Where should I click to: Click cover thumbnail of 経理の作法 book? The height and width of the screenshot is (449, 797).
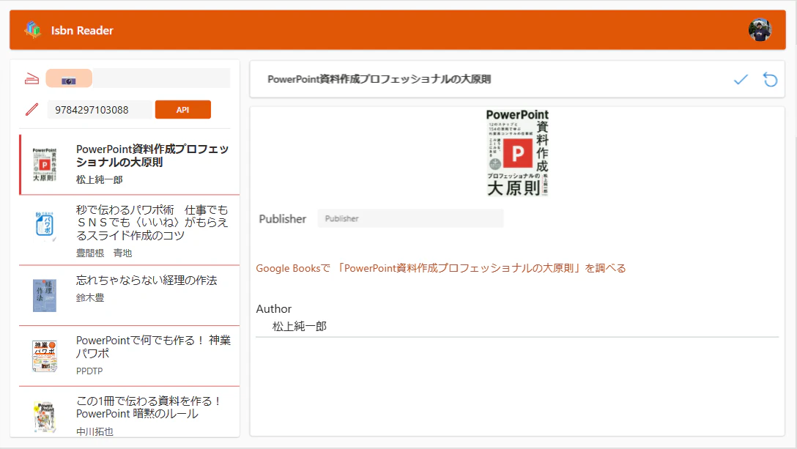coord(45,295)
